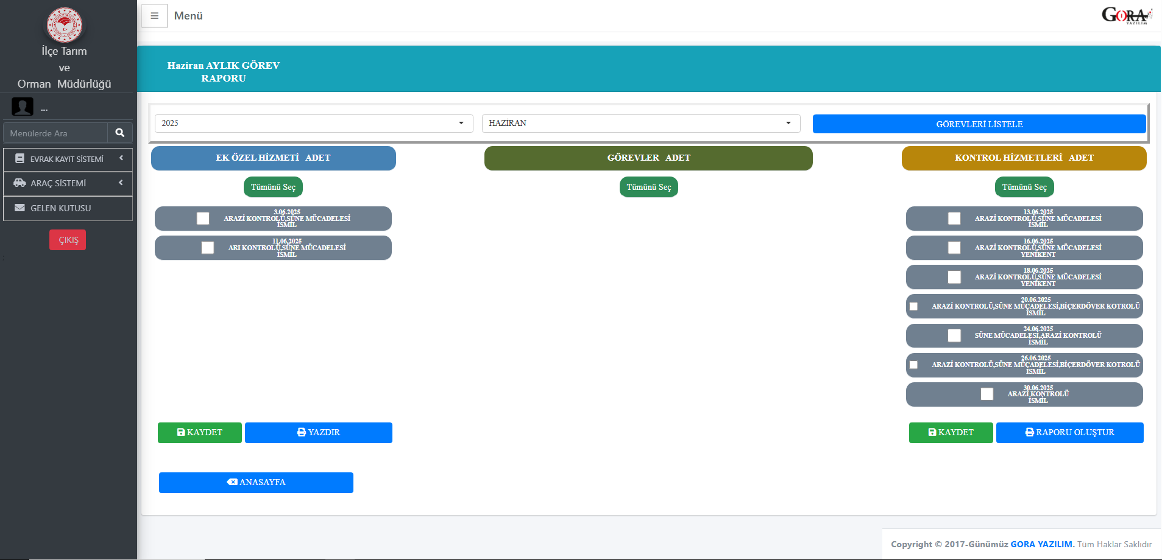Open the 2025 year dropdown
The height and width of the screenshot is (560, 1162).
click(x=313, y=124)
